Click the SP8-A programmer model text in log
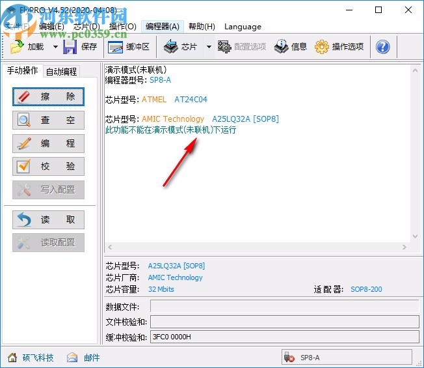Image resolution: width=424 pixels, height=368 pixels. [161, 80]
